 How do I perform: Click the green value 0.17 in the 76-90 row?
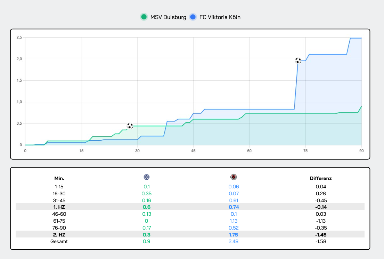pos(146,228)
